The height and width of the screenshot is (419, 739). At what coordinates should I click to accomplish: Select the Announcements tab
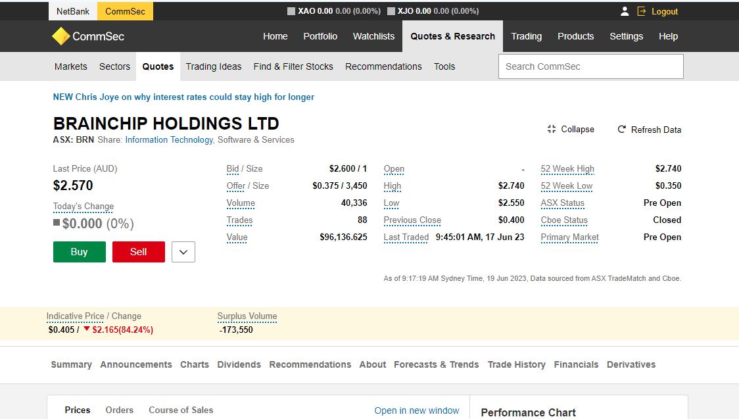tap(136, 364)
